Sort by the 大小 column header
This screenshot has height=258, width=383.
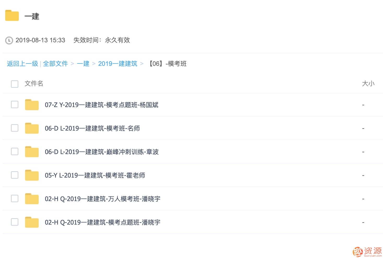(x=368, y=84)
